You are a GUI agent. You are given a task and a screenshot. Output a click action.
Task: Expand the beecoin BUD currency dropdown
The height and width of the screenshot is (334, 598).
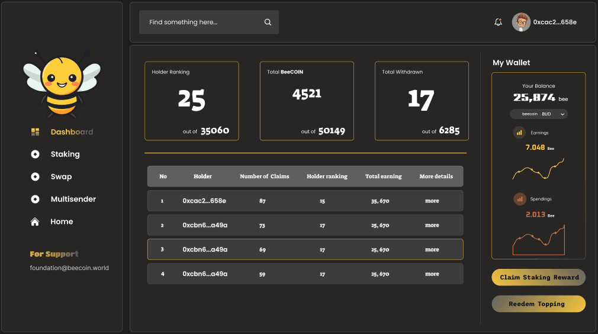pyautogui.click(x=539, y=114)
